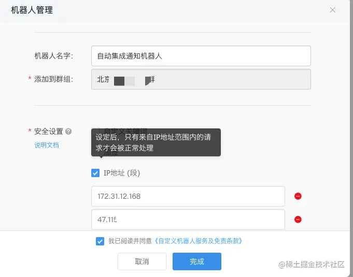
Task: Click the IP地址 (段) label
Action: point(122,173)
